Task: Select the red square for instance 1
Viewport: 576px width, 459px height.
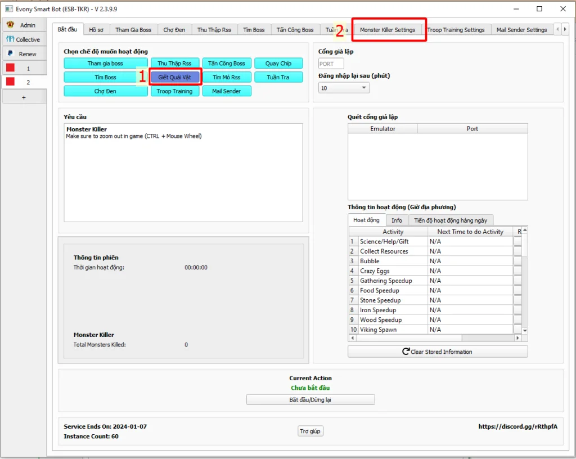Action: [x=10, y=68]
